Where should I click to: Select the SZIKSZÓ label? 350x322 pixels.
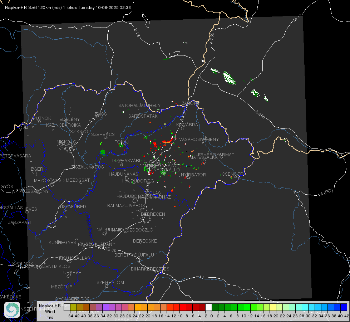(x=79, y=131)
